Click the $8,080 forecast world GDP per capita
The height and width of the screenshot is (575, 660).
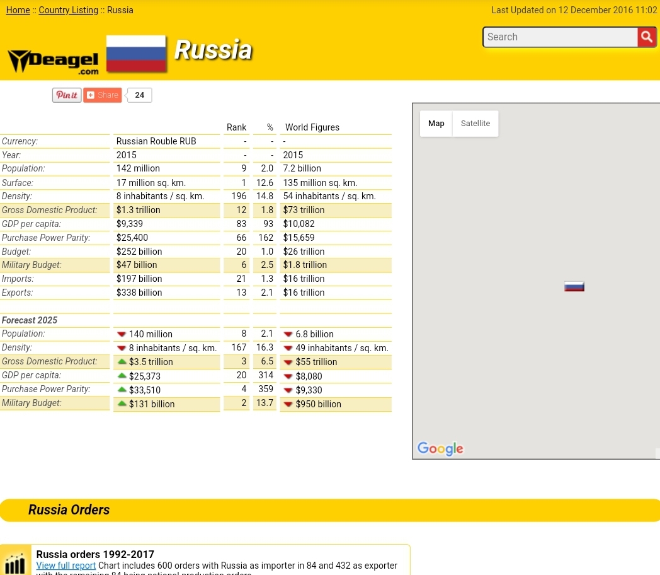click(309, 376)
